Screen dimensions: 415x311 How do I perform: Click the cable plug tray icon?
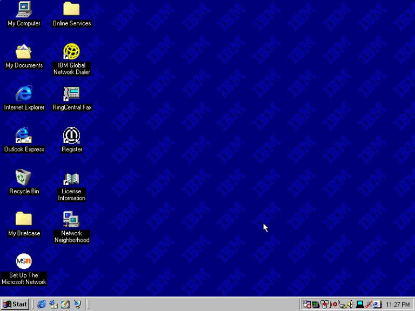[342, 305]
